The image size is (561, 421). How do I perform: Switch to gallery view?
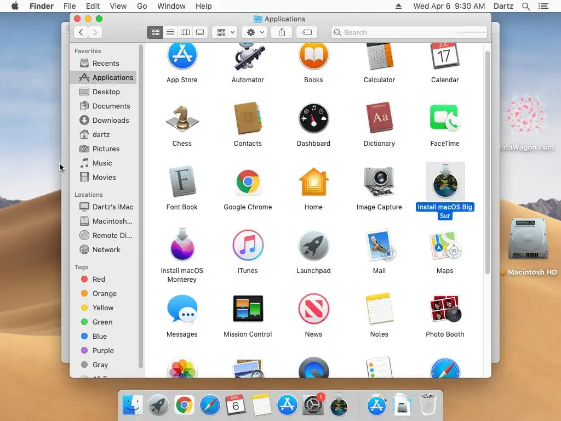200,32
